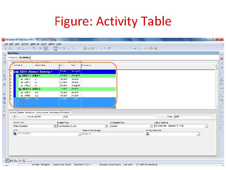The height and width of the screenshot is (170, 226).
Task: Collapse the ABS1.1 WBS 1 group
Action: pos(17,76)
